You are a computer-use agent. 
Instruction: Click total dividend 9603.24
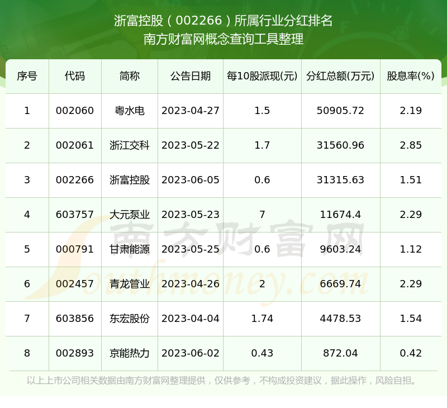340,249
